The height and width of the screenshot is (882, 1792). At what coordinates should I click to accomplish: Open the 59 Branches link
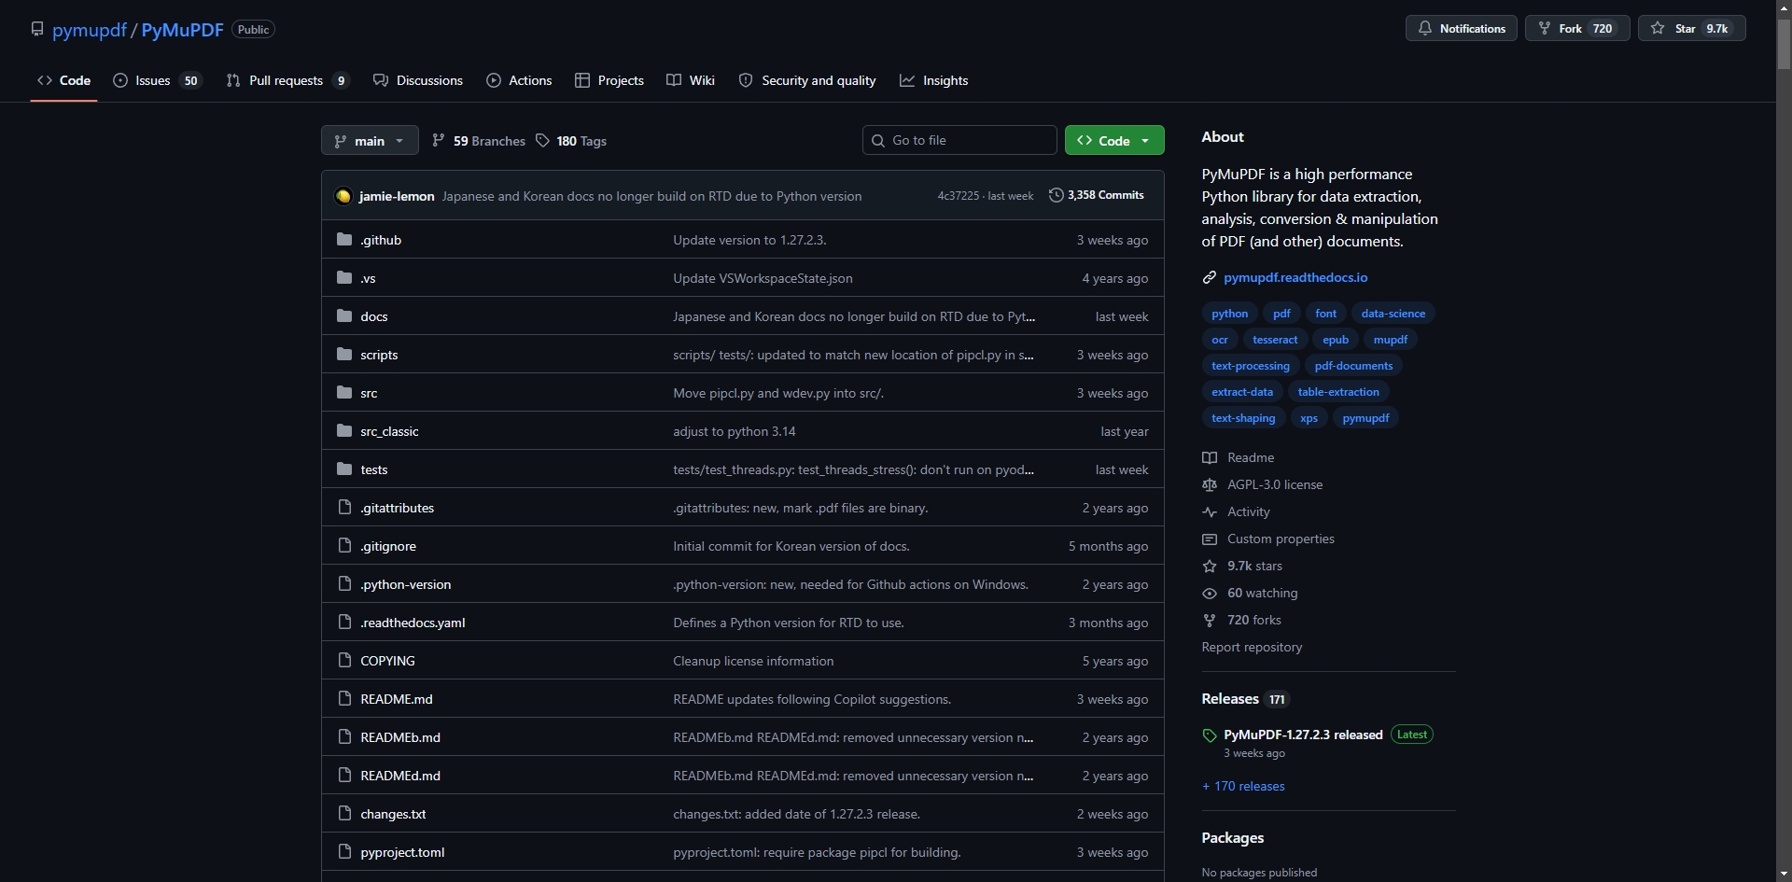click(x=479, y=141)
